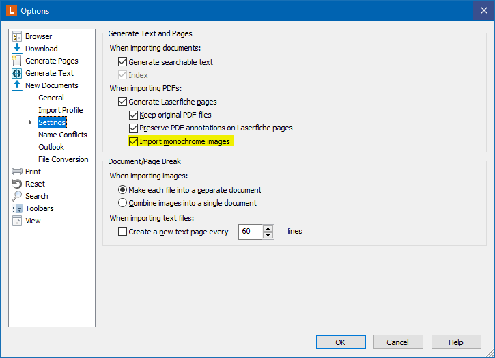Open Generate Pages icon in sidebar
This screenshot has width=495, height=358.
tap(17, 61)
